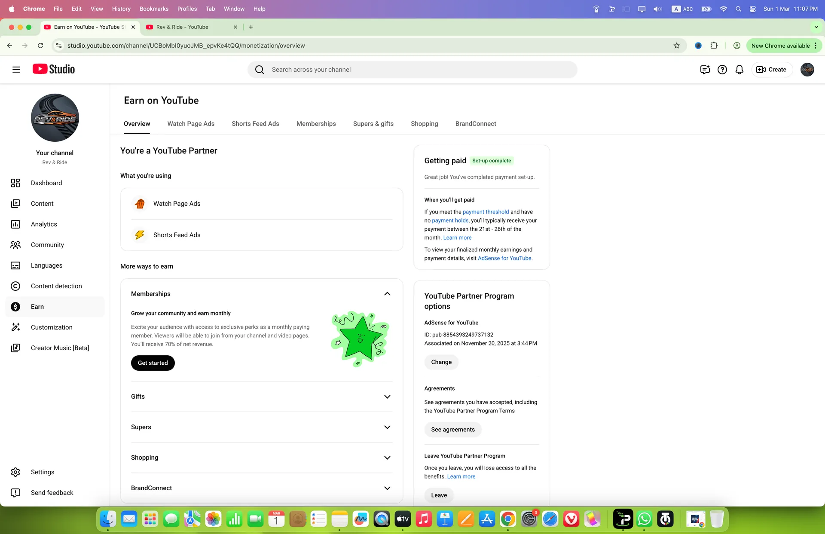Screen dimensions: 825x534
Task: Open the Watch Page Ads row
Action: tap(262, 204)
